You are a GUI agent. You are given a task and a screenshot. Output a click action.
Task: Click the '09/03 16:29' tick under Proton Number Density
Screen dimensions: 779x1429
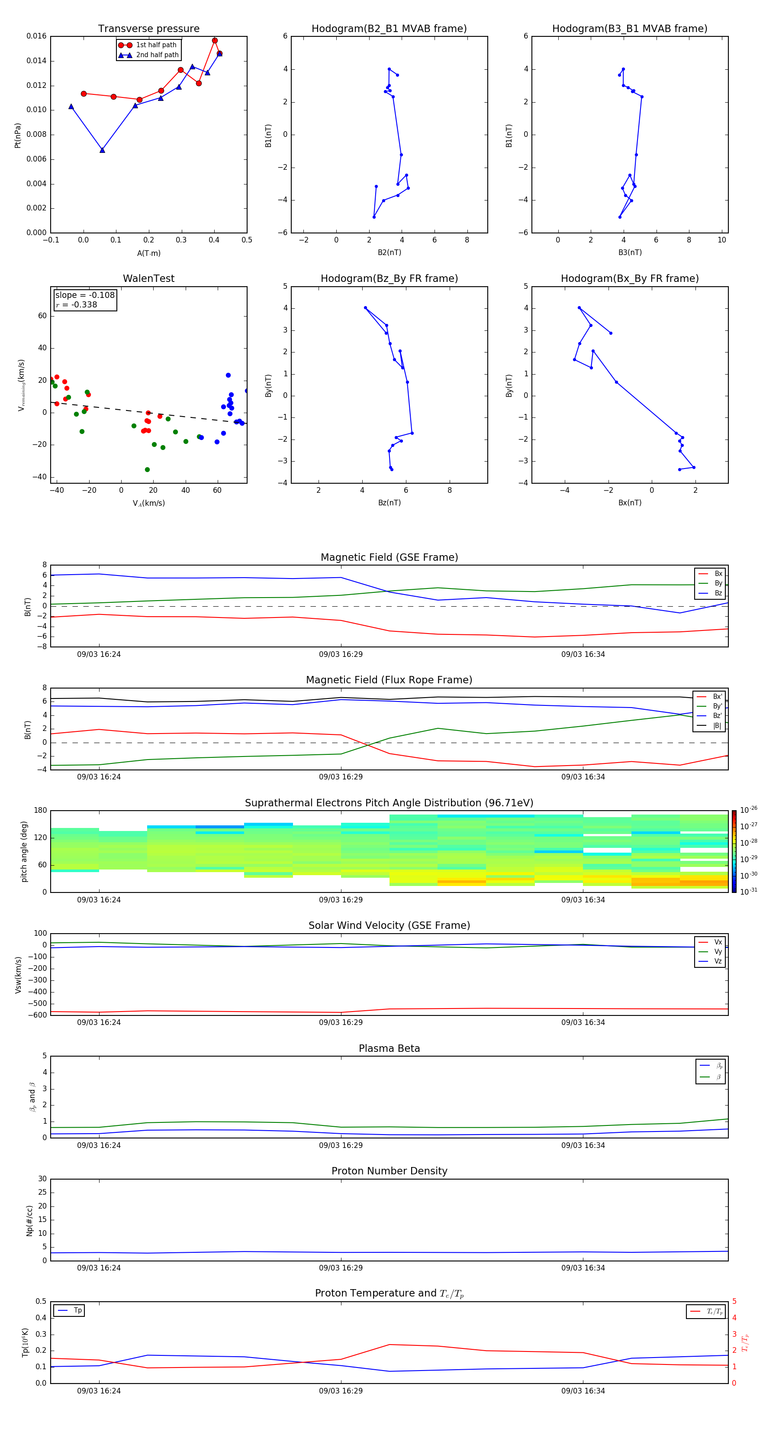(x=341, y=1268)
